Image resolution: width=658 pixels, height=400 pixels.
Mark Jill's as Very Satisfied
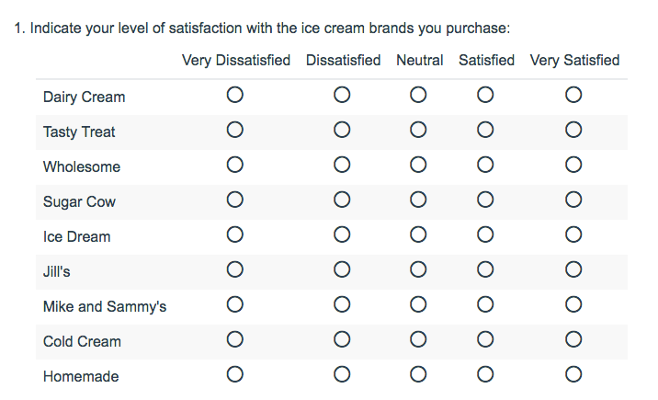tap(573, 269)
